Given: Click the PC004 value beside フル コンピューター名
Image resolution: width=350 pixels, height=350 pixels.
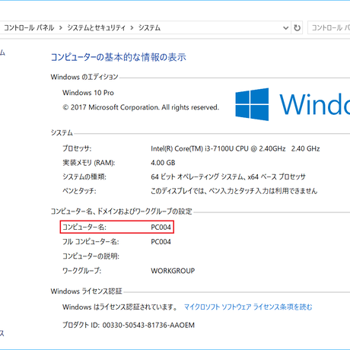Looking at the screenshot, I should (x=161, y=242).
